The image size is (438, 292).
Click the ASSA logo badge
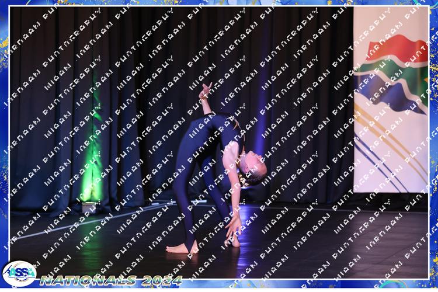click(x=19, y=273)
